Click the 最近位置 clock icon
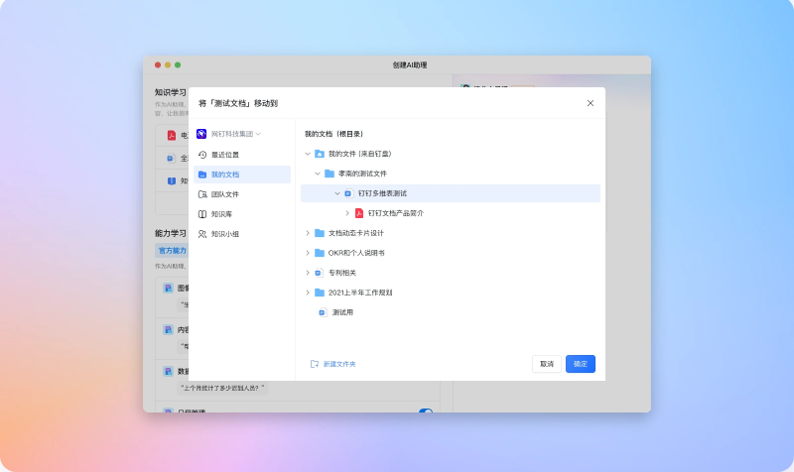 pyautogui.click(x=202, y=155)
